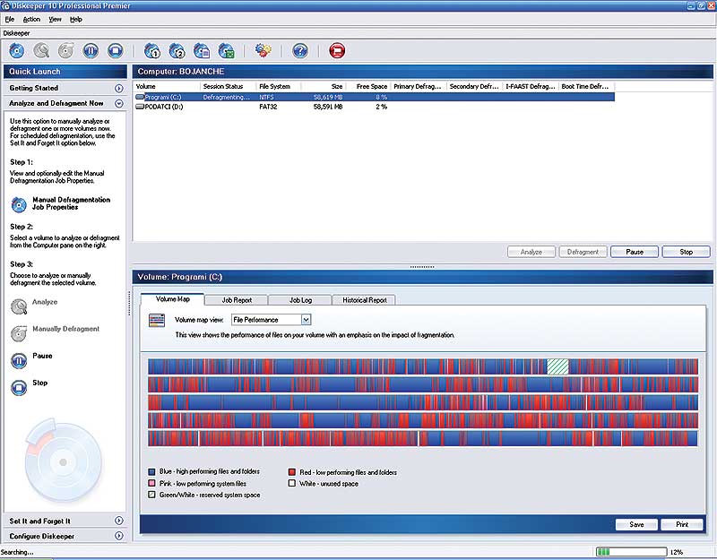This screenshot has height=560, width=717.
Task: Open Boot-Time Defragmentation toolbar icon
Action: point(226,51)
